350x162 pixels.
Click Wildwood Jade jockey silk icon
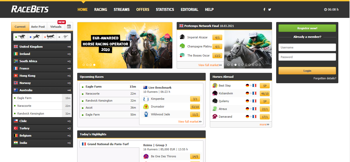pos(146,114)
